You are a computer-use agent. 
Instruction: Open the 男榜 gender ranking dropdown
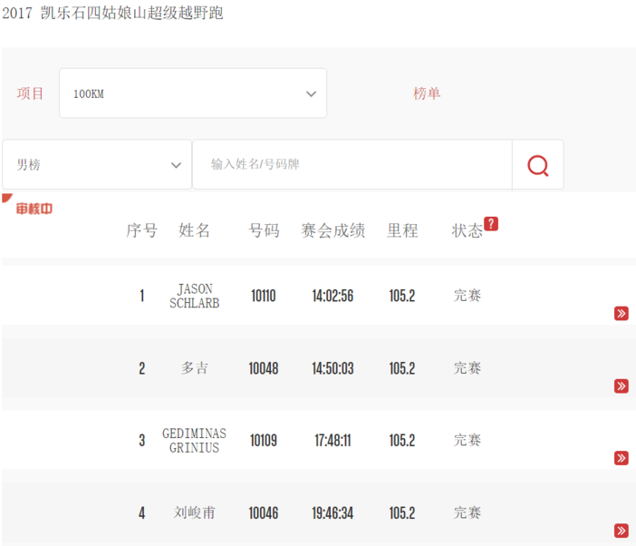point(97,165)
